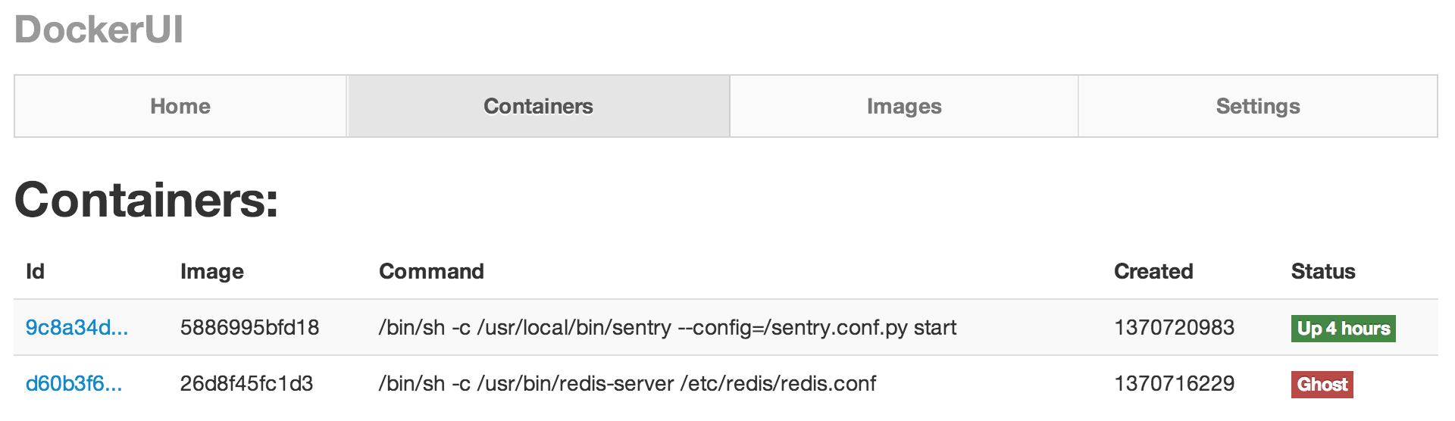Open the Images tab
Image resolution: width=1455 pixels, height=421 pixels.
[904, 106]
